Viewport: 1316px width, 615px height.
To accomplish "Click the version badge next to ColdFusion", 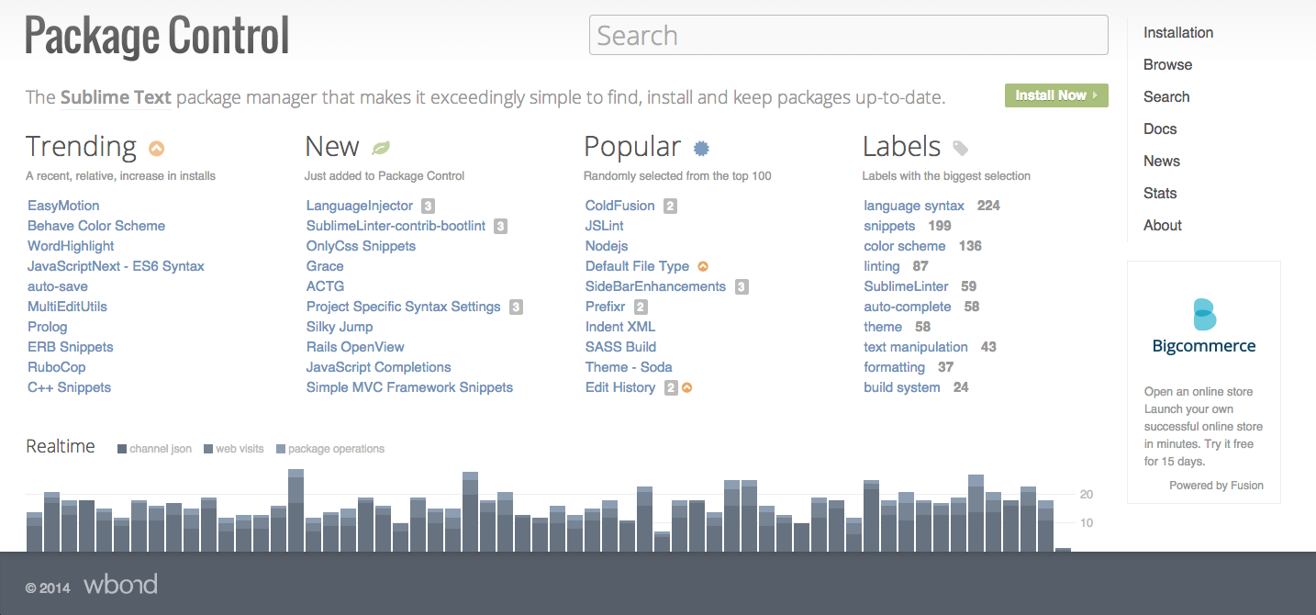I will pos(670,206).
